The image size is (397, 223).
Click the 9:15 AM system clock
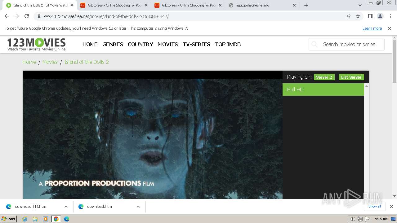381,219
